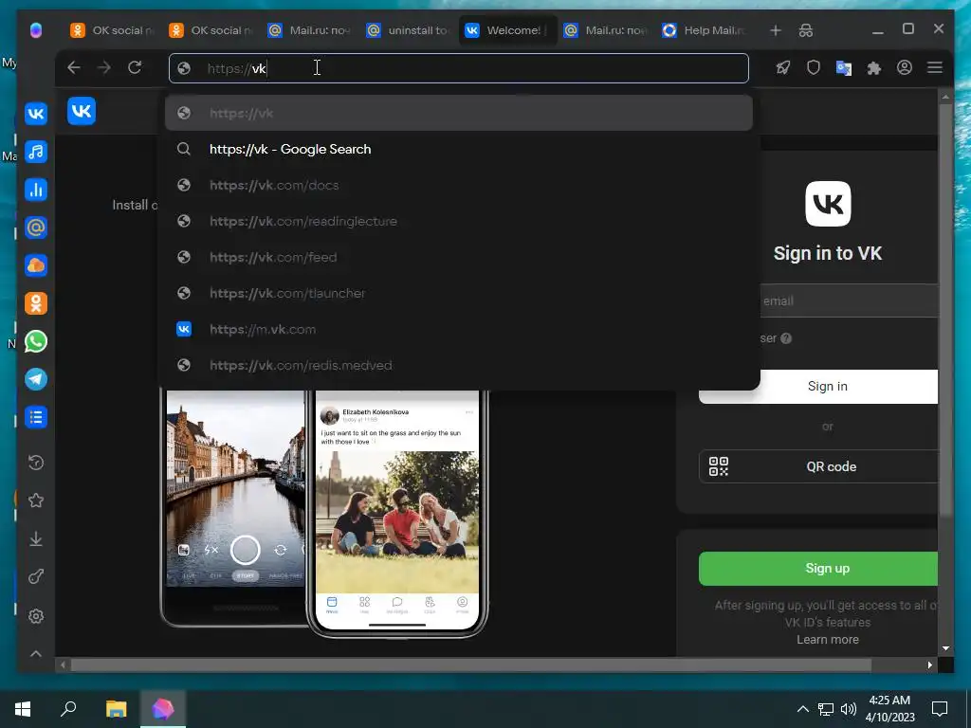Select the vk.com/readinglecture suggestion
This screenshot has height=728, width=971.
pyautogui.click(x=458, y=221)
